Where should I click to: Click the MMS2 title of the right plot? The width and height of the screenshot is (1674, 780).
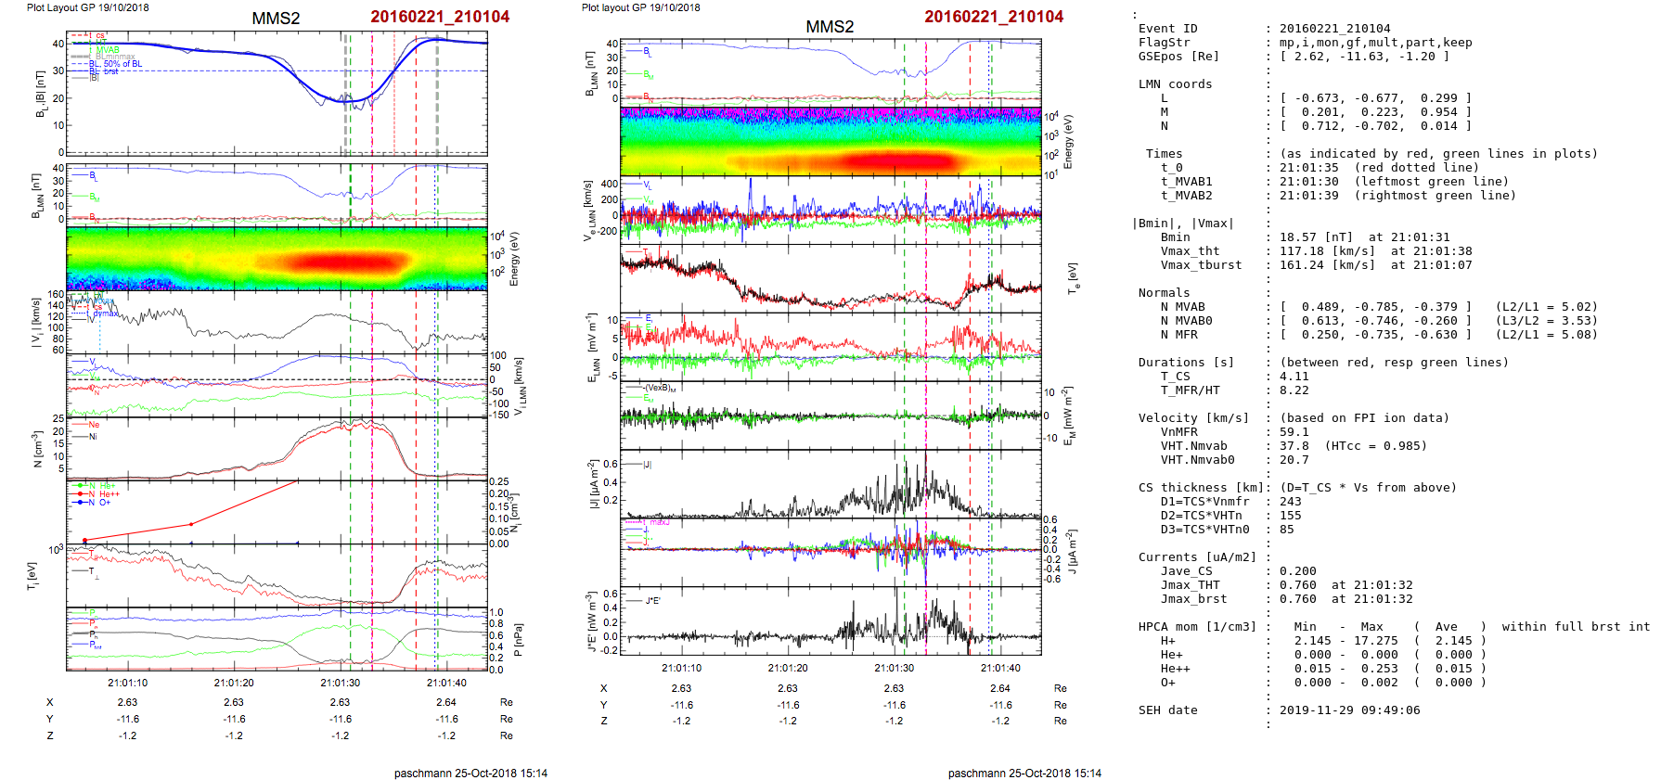coord(830,27)
